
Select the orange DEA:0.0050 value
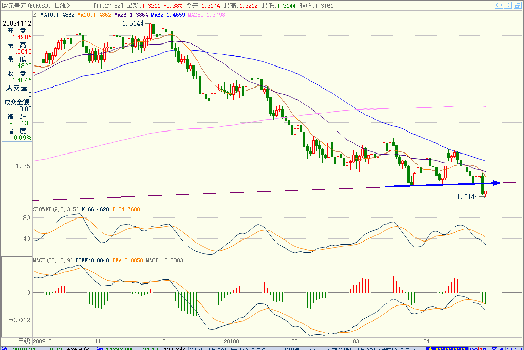[x=127, y=260]
